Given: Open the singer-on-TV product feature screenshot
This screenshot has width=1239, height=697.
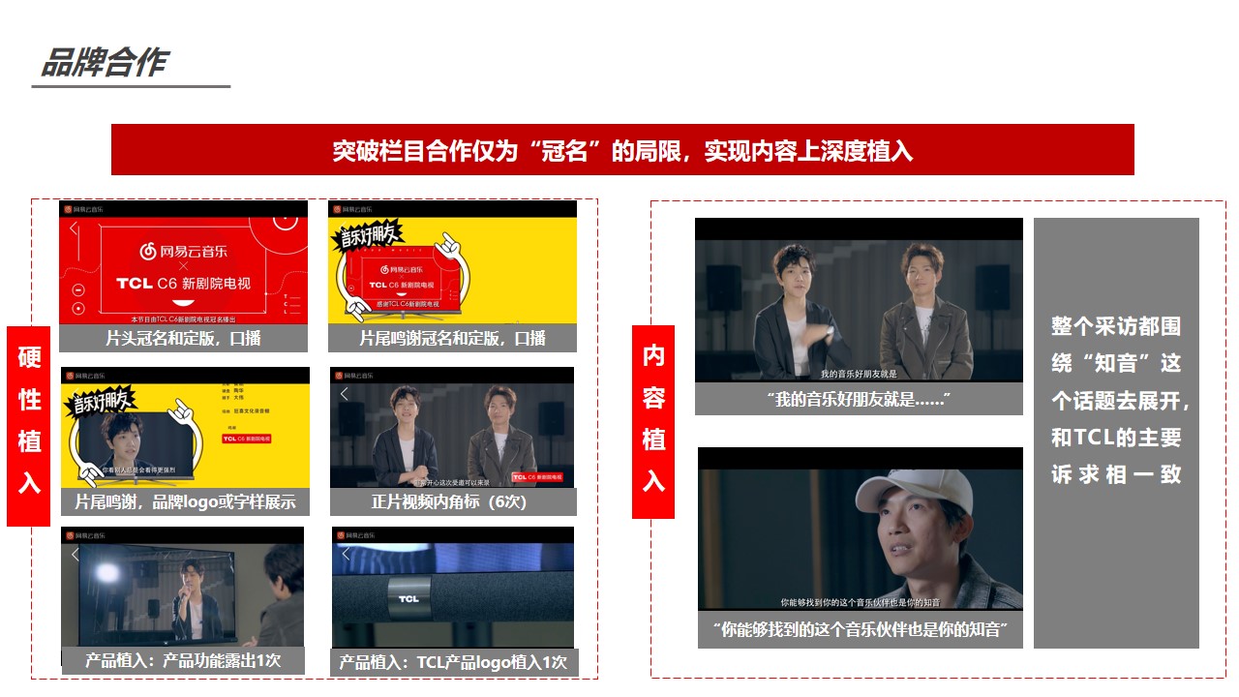Looking at the screenshot, I should 182,587.
